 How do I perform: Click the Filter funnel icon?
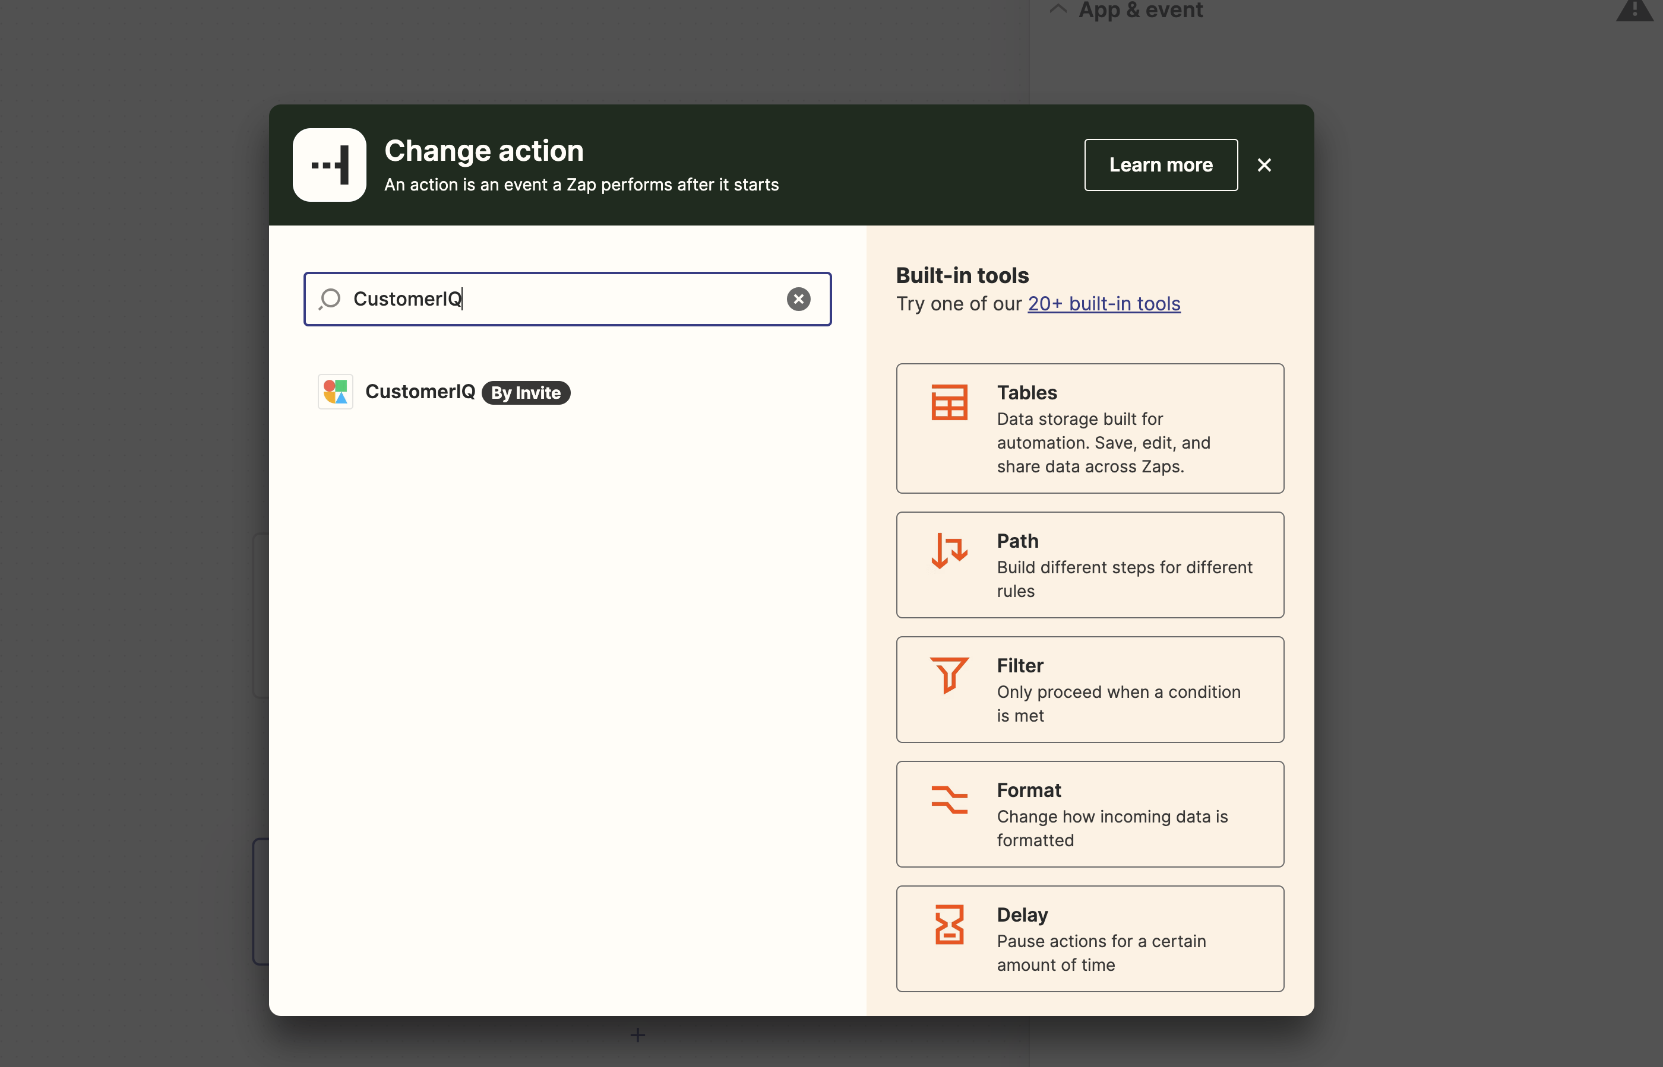pyautogui.click(x=949, y=675)
